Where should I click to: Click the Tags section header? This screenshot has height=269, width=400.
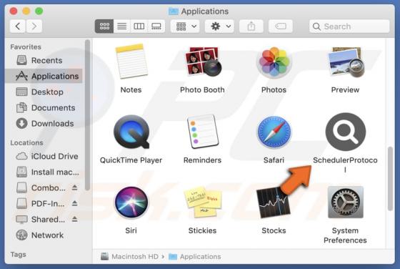pyautogui.click(x=18, y=255)
